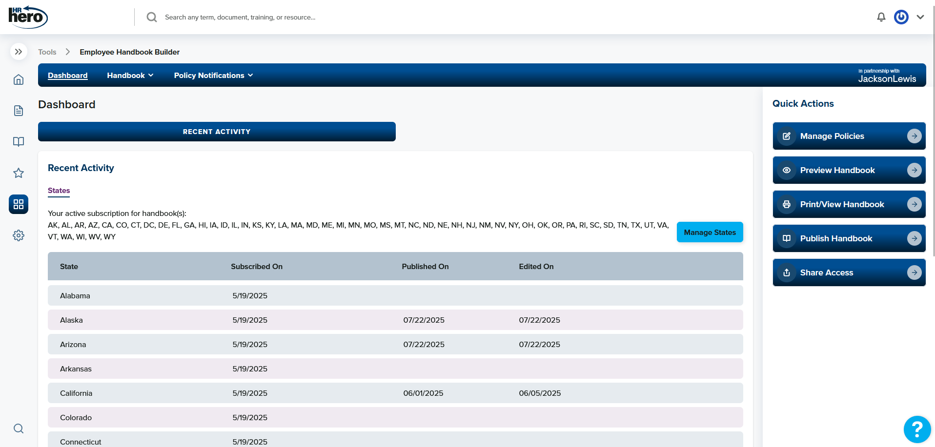Image resolution: width=935 pixels, height=447 pixels.
Task: Click the blue help question mark button
Action: click(917, 429)
